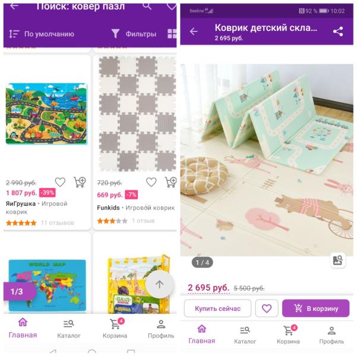
Task: Open Профиль tab in right bottom bar
Action: point(331,335)
